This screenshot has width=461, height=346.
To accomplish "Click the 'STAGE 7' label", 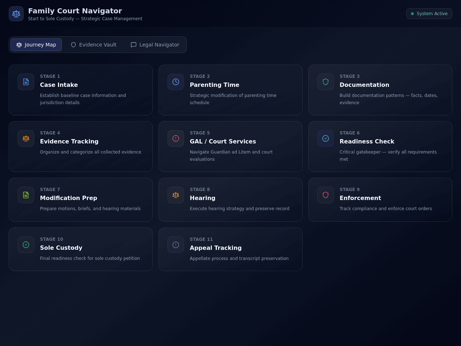I will coord(50,190).
